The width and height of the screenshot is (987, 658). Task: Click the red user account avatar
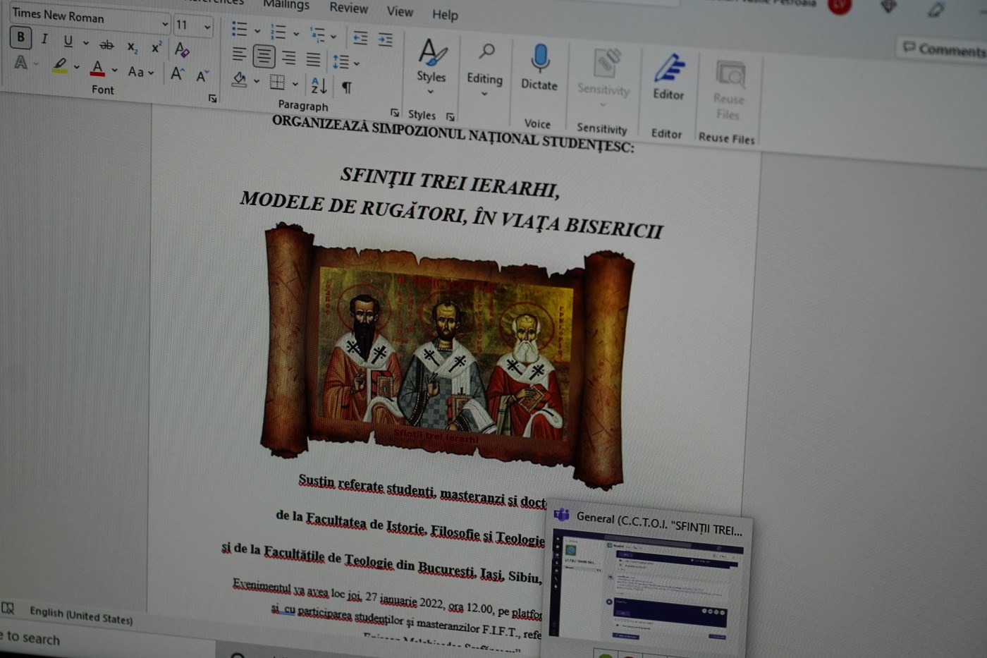[839, 5]
